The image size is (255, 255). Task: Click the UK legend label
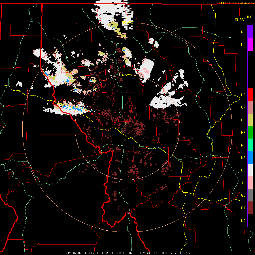(x=243, y=44)
